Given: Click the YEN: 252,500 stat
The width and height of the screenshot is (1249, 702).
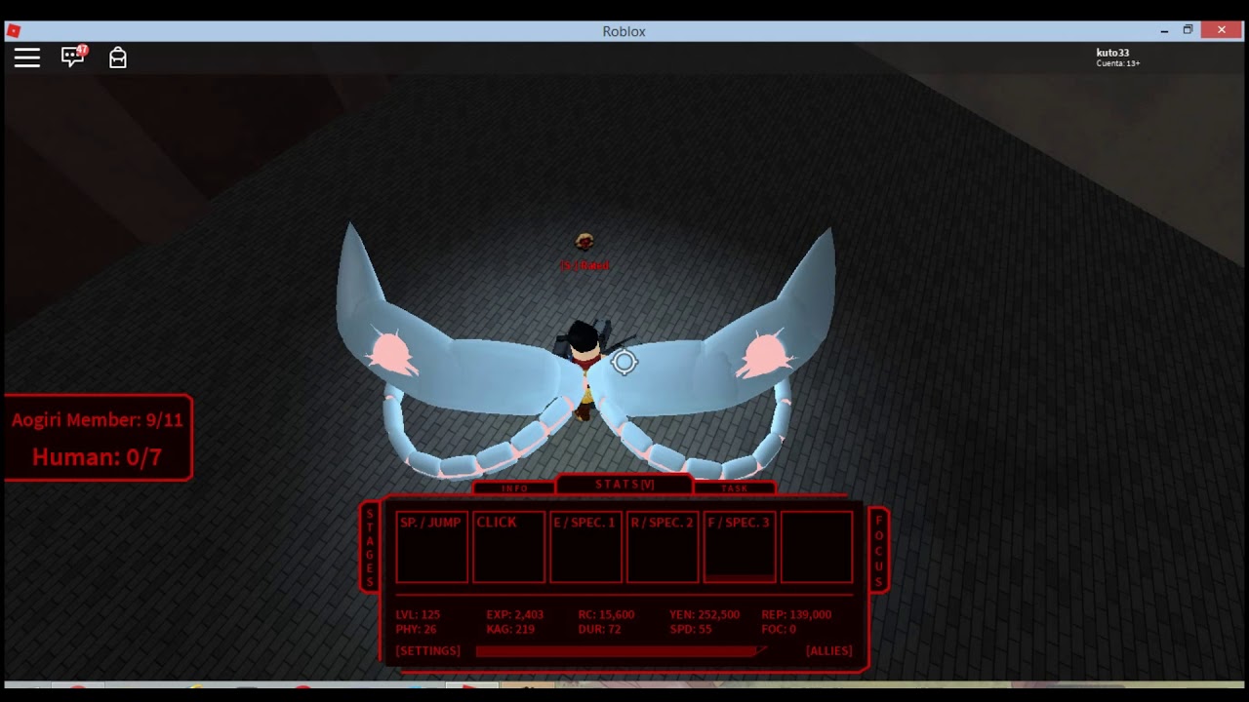Looking at the screenshot, I should 705,615.
